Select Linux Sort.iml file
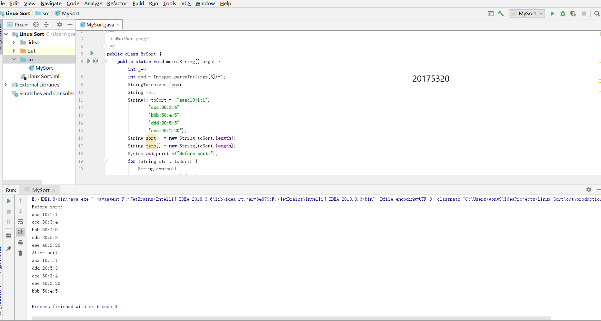The width and height of the screenshot is (601, 321). (40, 76)
